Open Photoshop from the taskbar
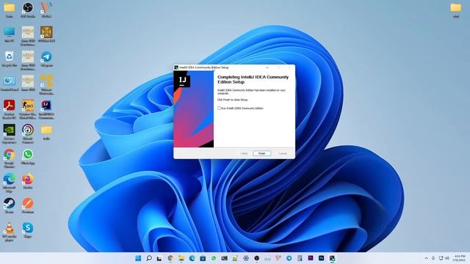Image resolution: width=470 pixels, height=264 pixels. [x=322, y=258]
